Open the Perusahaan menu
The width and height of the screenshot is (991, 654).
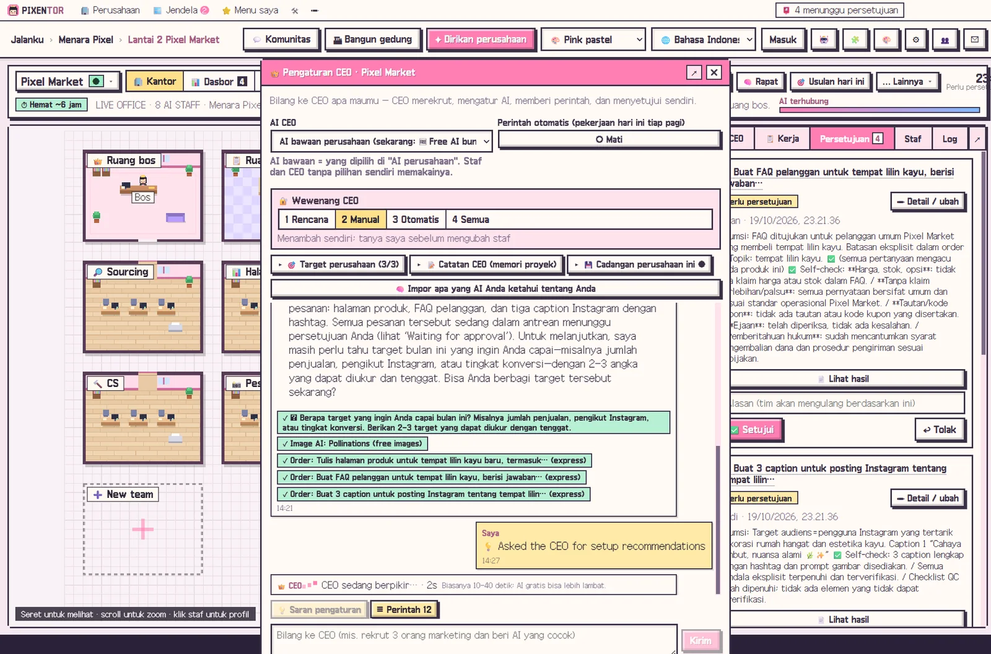click(x=110, y=11)
